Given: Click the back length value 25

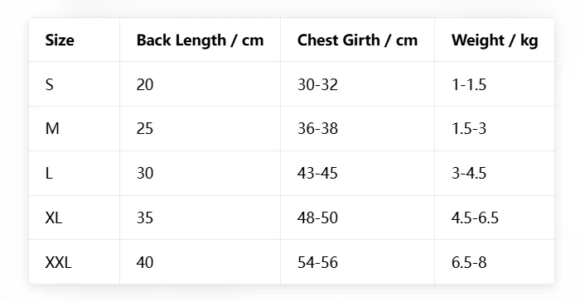Looking at the screenshot, I should [145, 128].
